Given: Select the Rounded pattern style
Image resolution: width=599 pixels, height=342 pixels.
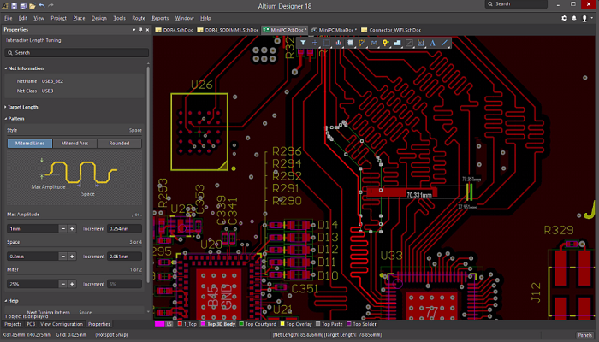Looking at the screenshot, I should 119,143.
